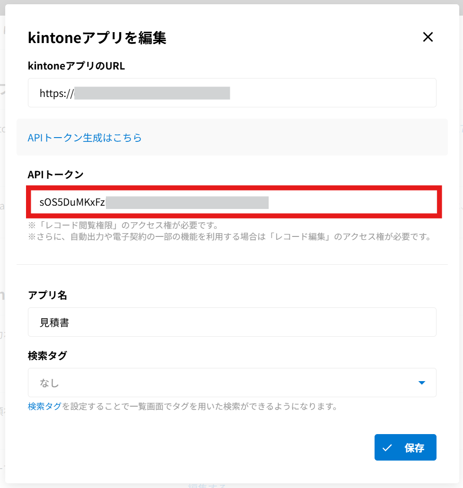Click the blue arrow in the 検索タグ field

[x=422, y=383]
